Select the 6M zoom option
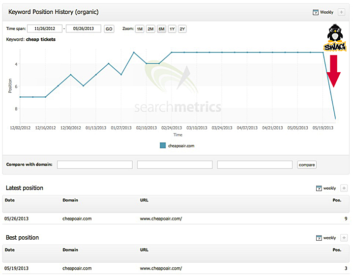Image resolution: width=353 pixels, height=278 pixels. tap(161, 29)
